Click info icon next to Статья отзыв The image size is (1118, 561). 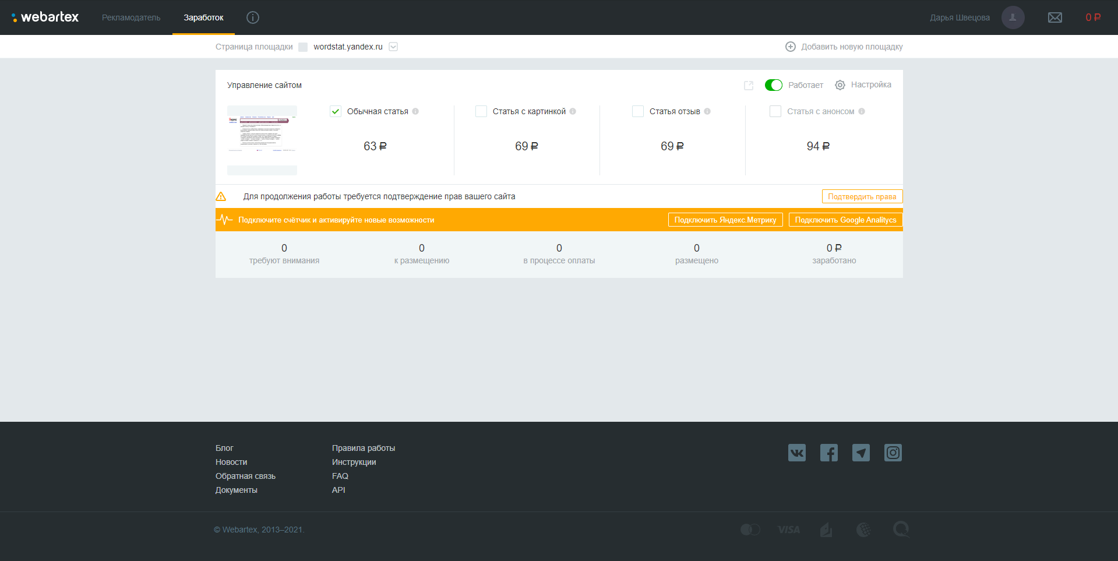707,111
